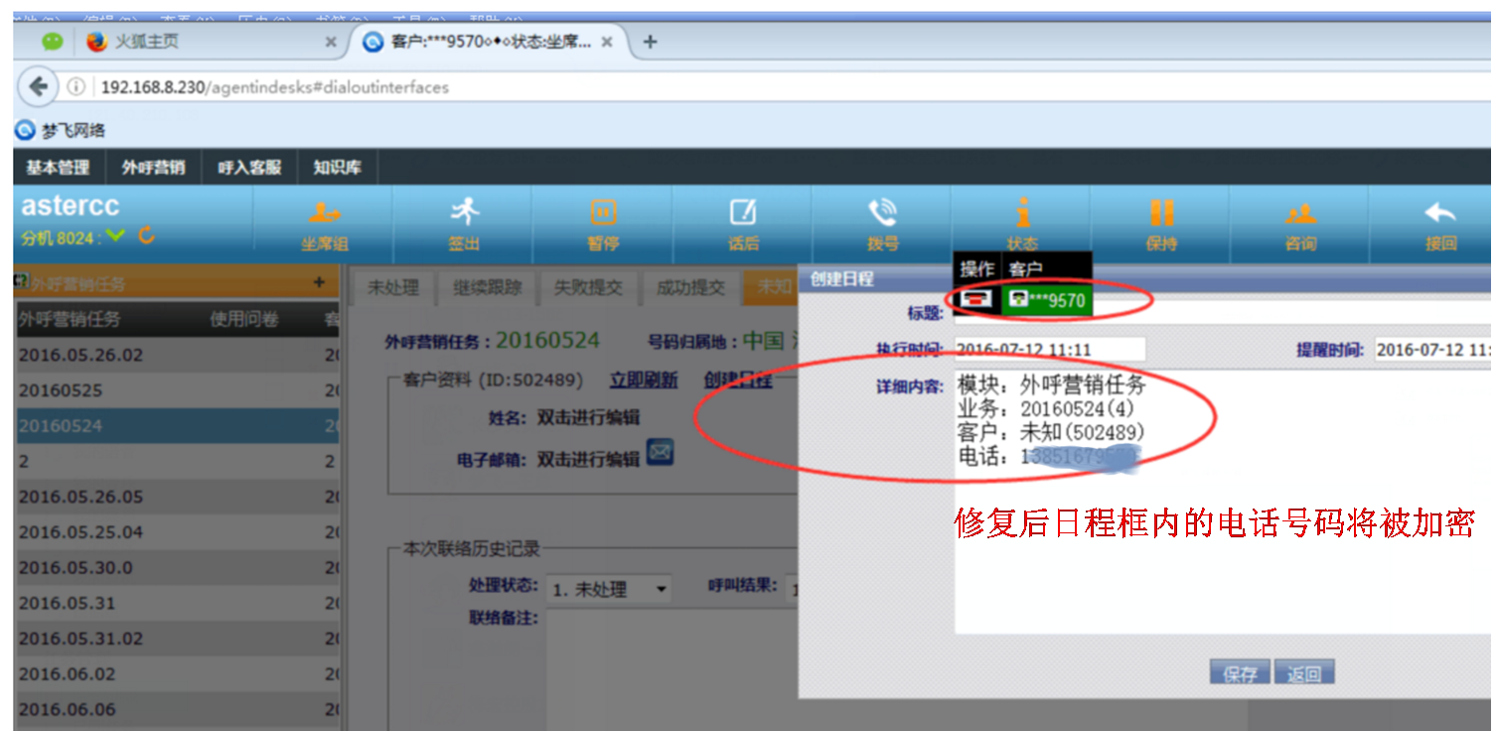1497x732 pixels.
Task: Select task 2016.05.26.05 in the list
Action: pyautogui.click(x=80, y=497)
